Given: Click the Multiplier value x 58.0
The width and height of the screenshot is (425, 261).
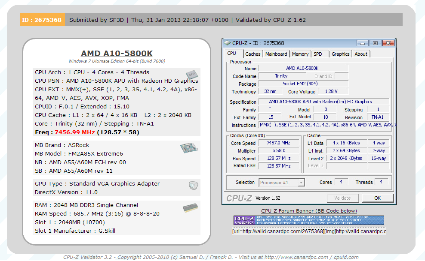Looking at the screenshot, I should [x=279, y=150].
